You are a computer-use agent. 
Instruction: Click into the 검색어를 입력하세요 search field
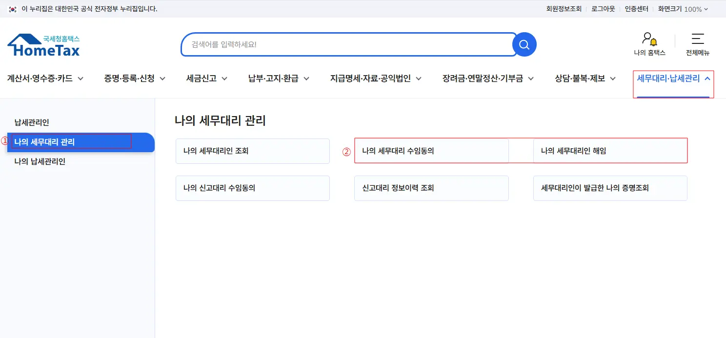click(x=346, y=45)
